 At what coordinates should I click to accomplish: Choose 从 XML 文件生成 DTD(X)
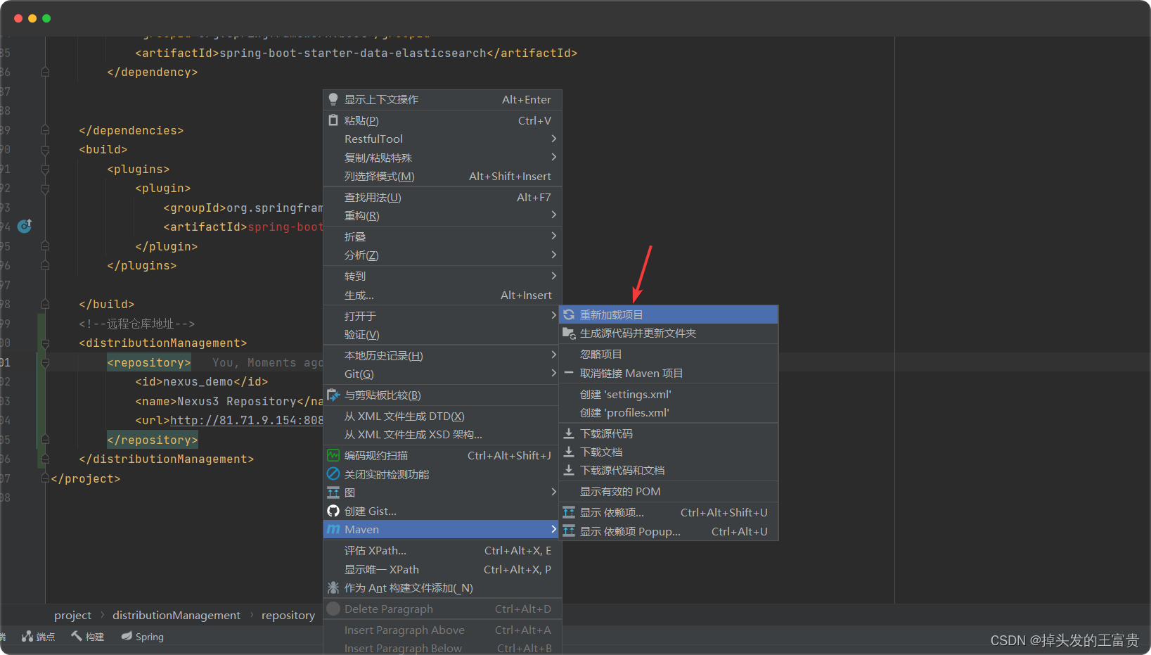click(442, 416)
